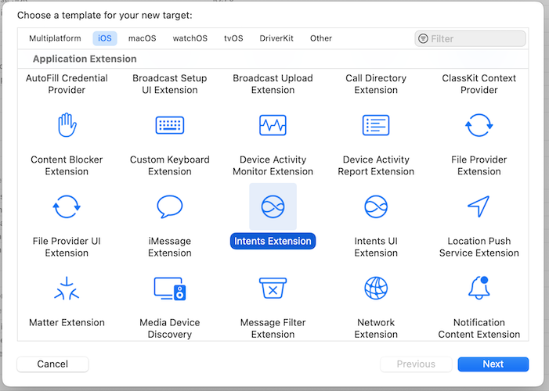Click the Media Device Discovery label

[x=170, y=328]
